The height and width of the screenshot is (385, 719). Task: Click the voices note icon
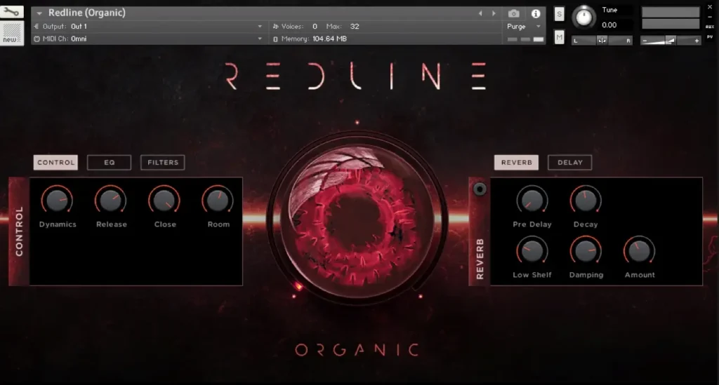point(275,27)
